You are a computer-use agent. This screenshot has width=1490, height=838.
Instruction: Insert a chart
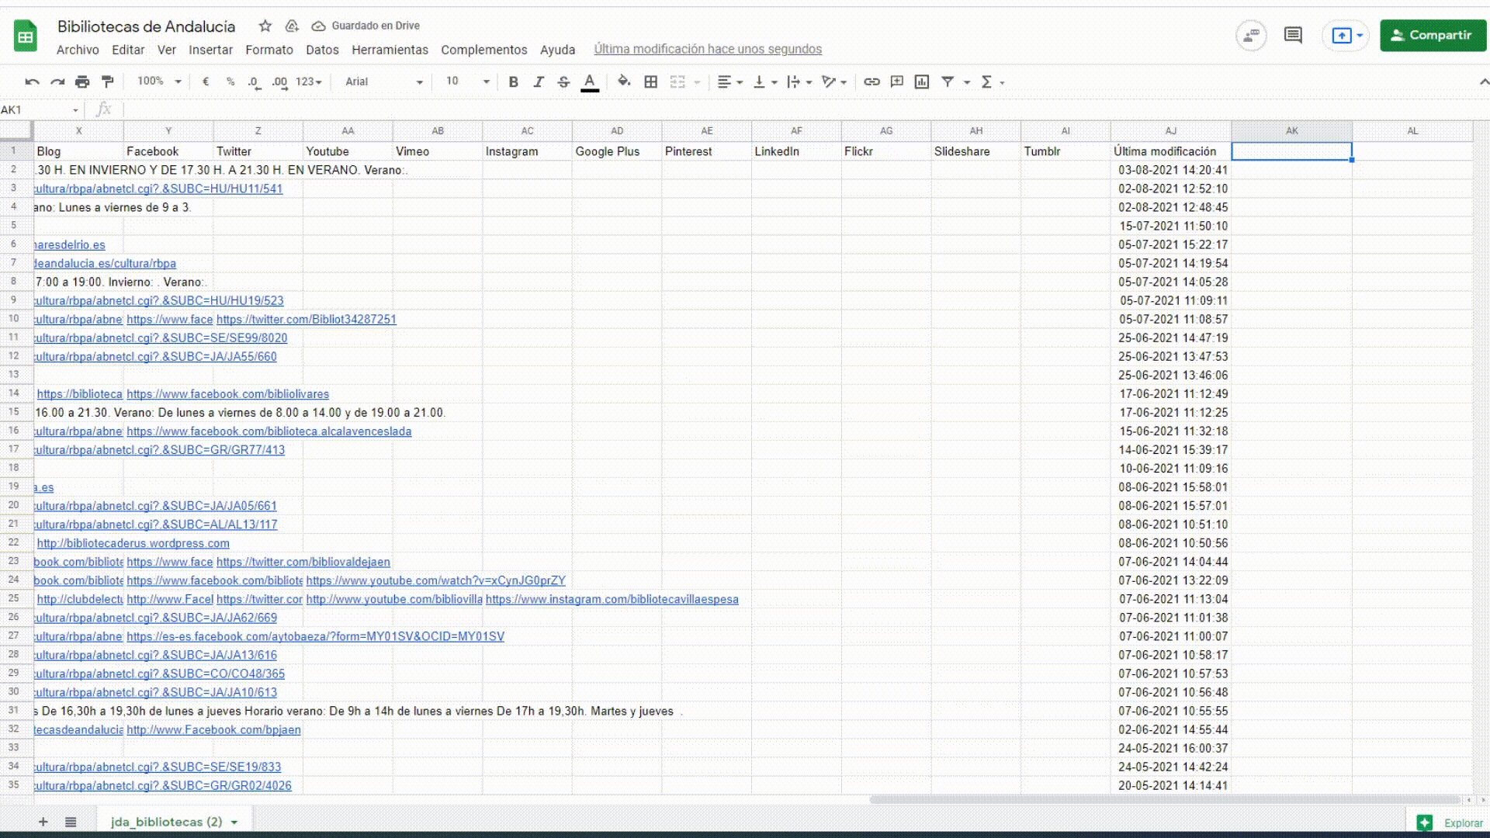(922, 81)
